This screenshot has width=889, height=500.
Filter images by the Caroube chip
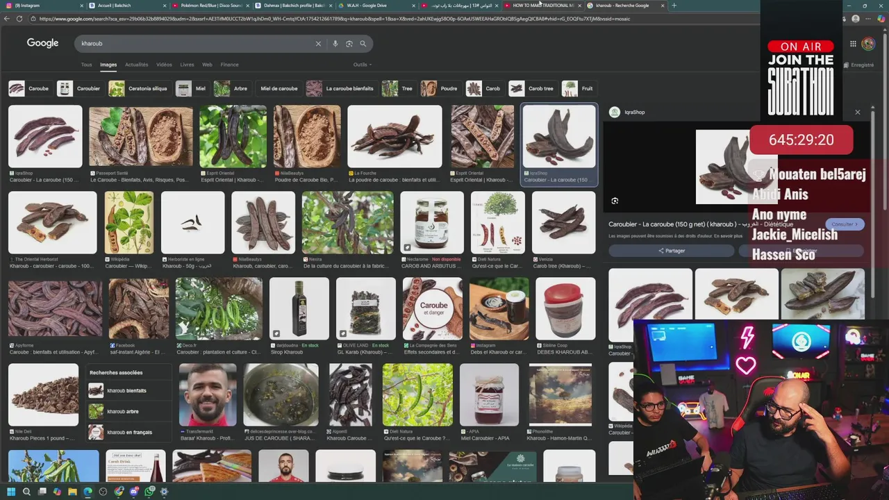[29, 89]
